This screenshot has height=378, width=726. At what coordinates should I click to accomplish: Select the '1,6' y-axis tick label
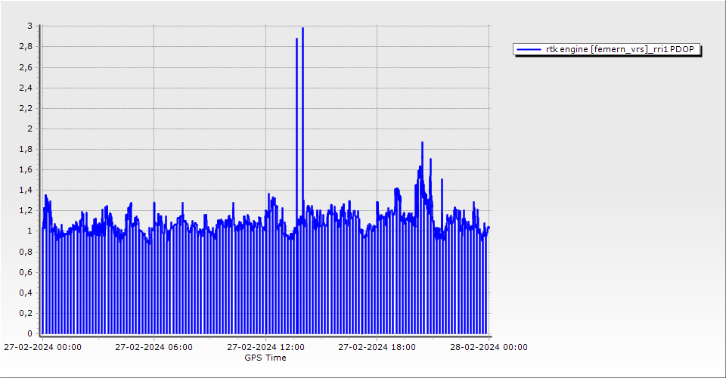26,170
